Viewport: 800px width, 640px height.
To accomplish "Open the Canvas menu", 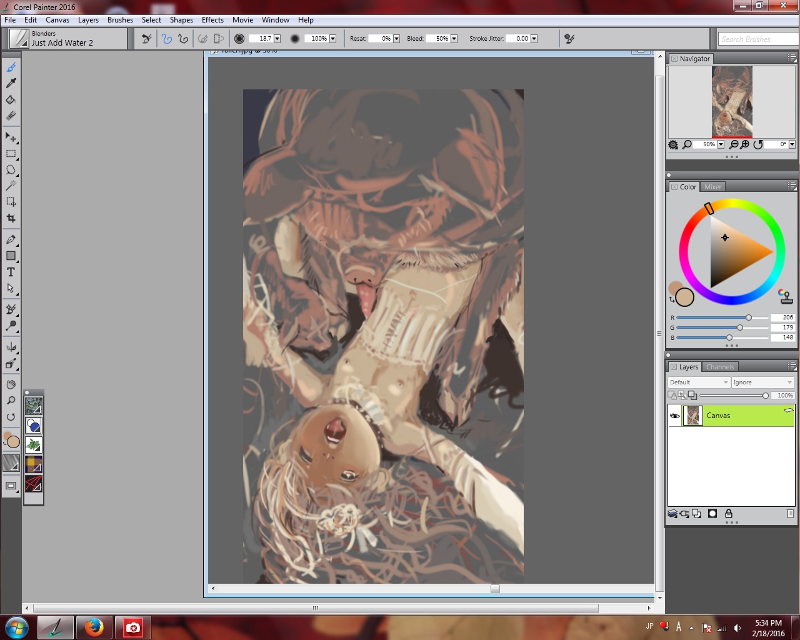I will point(57,20).
